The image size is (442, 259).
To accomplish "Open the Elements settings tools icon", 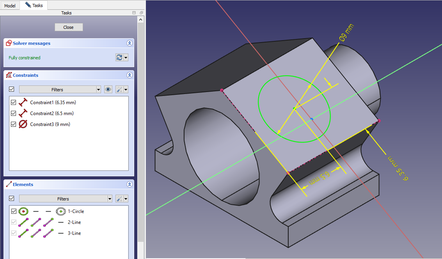I will tap(120, 199).
